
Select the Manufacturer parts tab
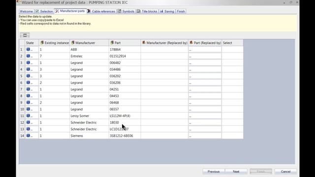click(70, 11)
